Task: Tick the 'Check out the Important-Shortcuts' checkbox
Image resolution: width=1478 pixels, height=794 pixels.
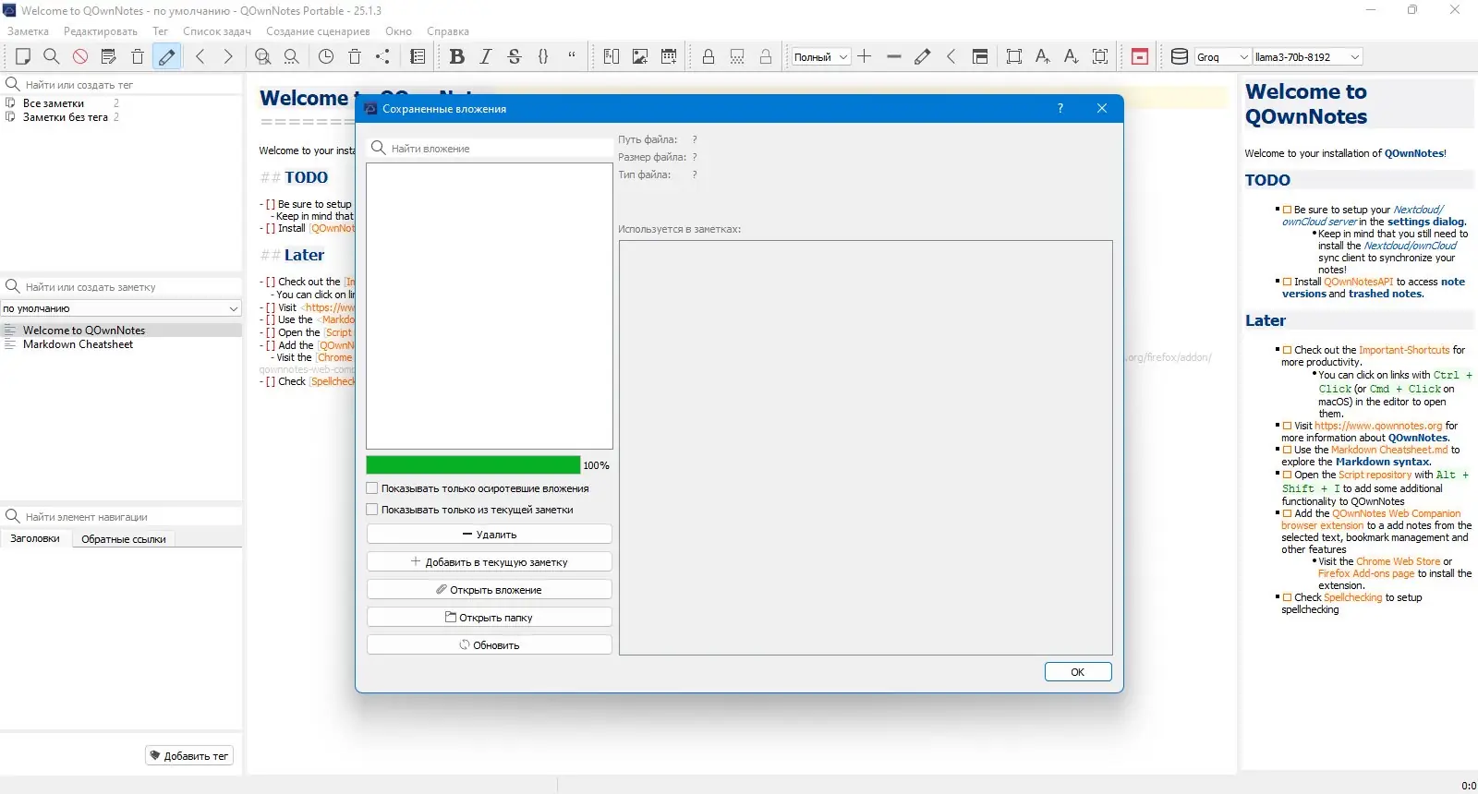Action: click(1287, 350)
